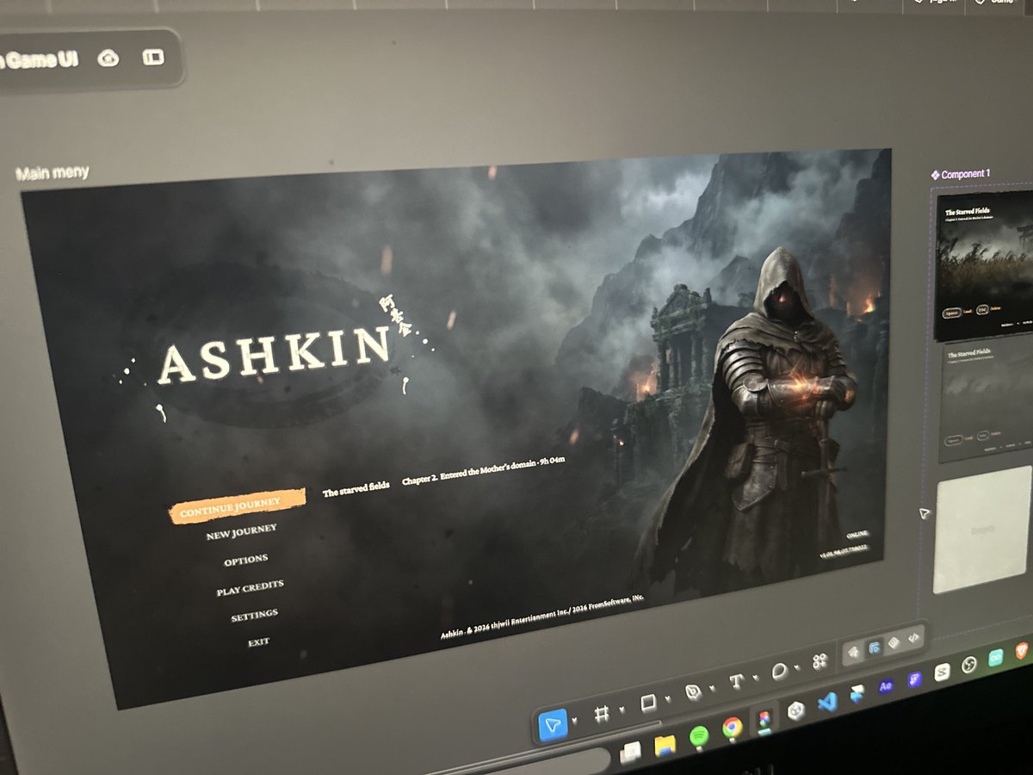Expand the shape tools dropdown arrow

[x=668, y=699]
